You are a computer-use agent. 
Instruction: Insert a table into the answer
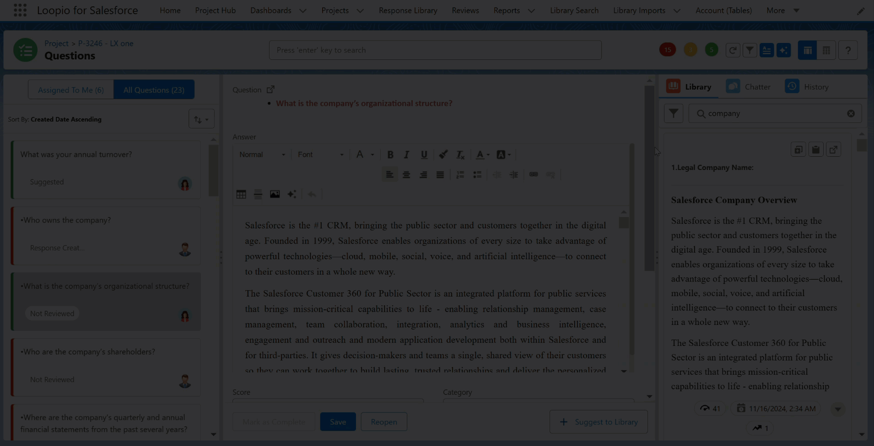click(x=241, y=194)
